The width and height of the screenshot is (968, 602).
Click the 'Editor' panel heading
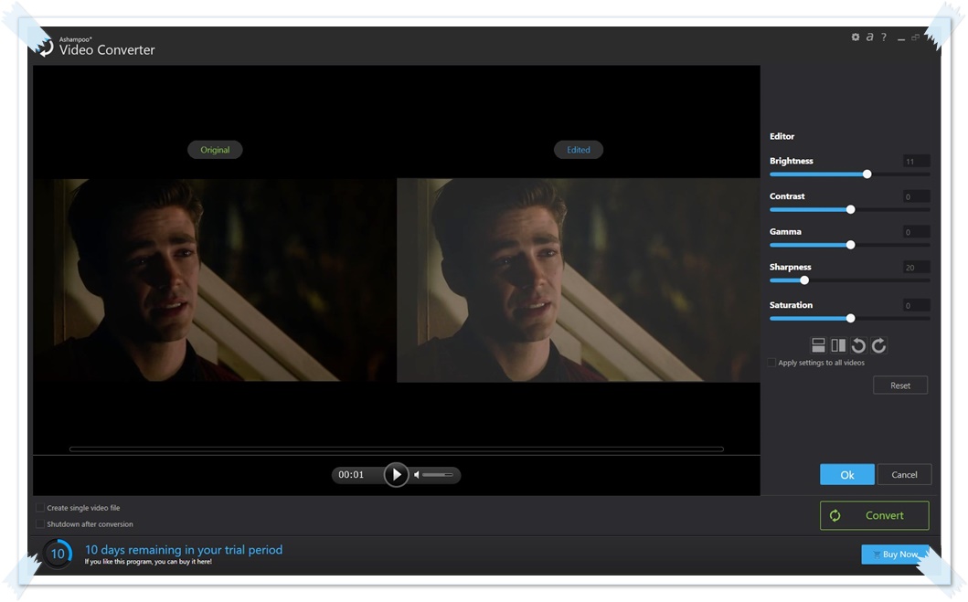(x=782, y=136)
